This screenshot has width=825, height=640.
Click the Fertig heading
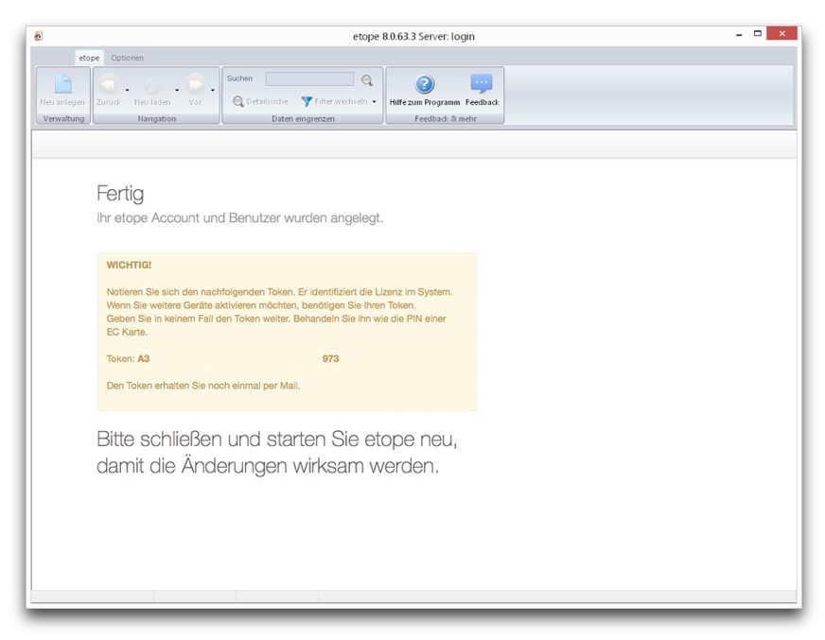[x=120, y=194]
